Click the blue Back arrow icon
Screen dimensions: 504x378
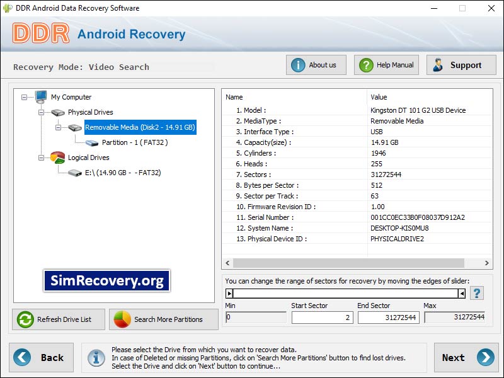click(x=22, y=357)
